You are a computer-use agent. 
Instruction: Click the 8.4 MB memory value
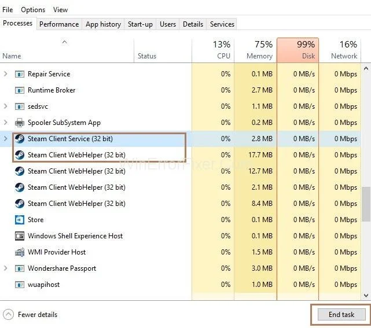tap(262, 204)
